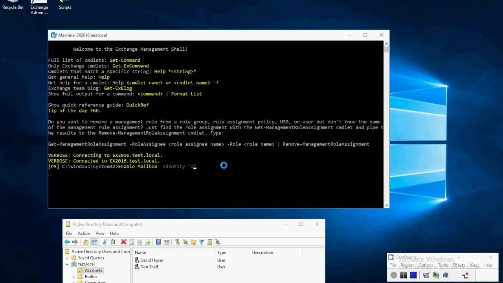Maximize the Exchange Management Shell window

[365, 35]
